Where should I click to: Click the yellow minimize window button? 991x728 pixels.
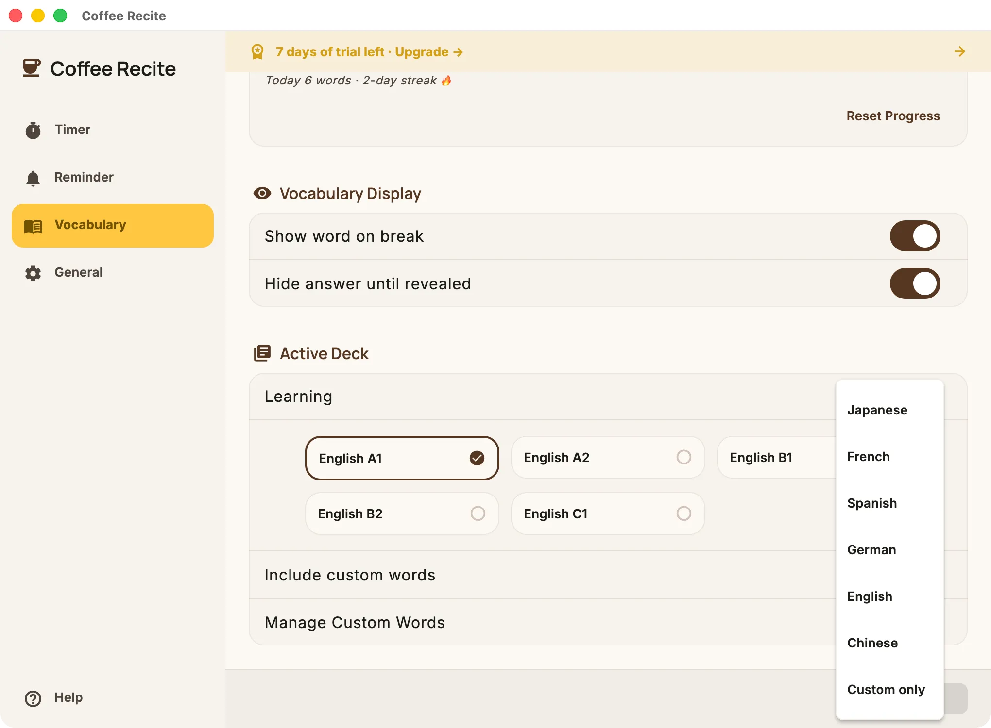pos(38,16)
